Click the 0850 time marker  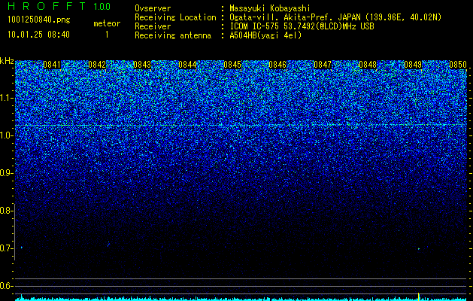458,65
